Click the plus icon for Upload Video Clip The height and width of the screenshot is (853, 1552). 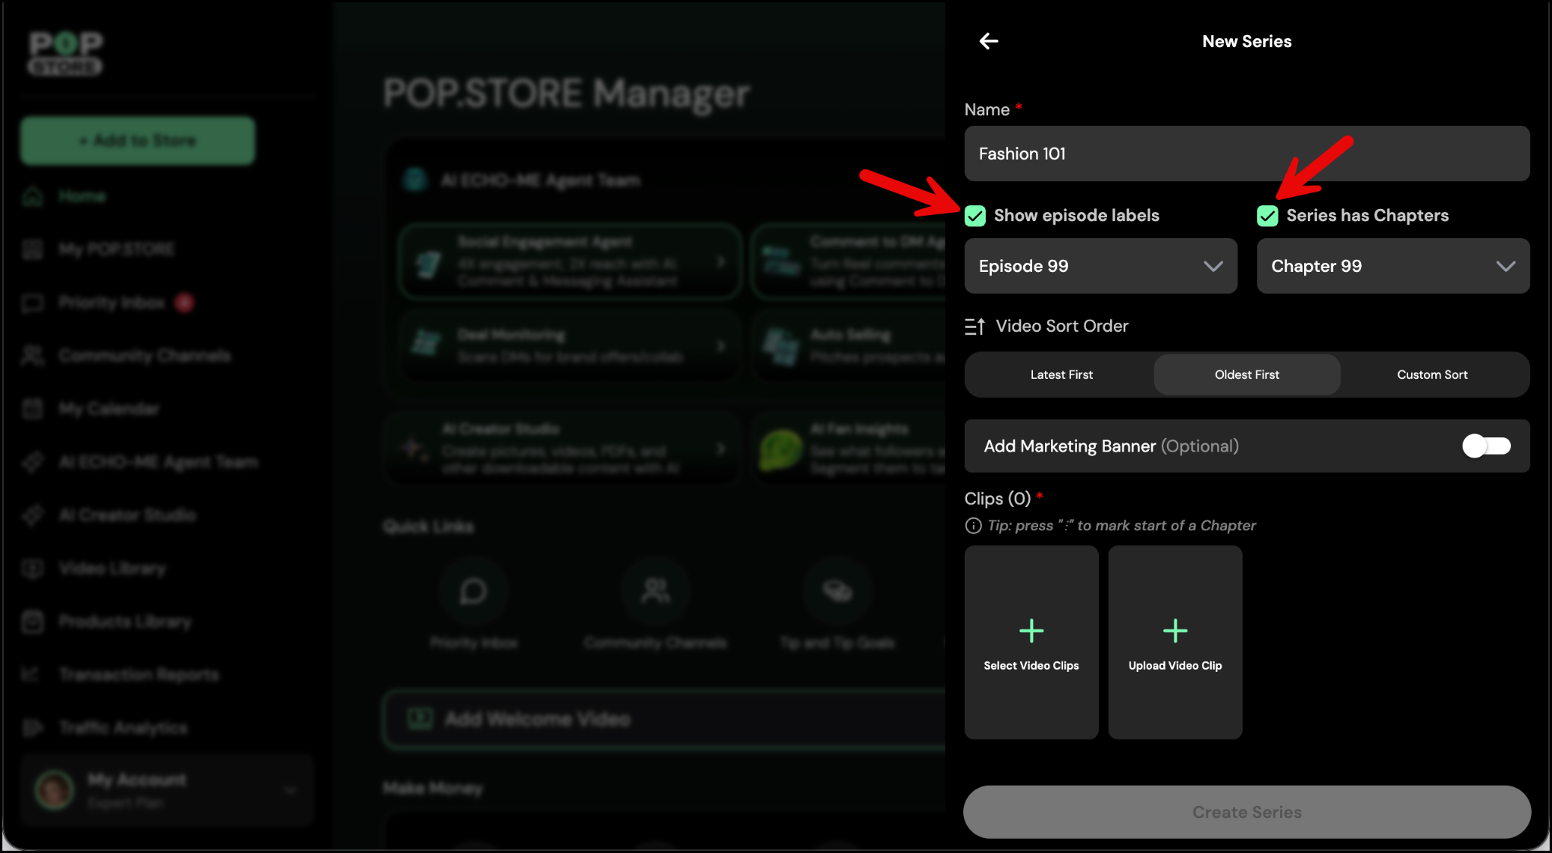[x=1175, y=630]
